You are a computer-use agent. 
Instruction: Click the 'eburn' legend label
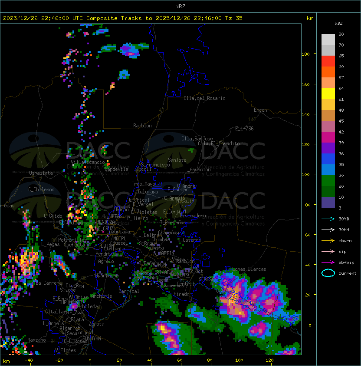(x=345, y=241)
